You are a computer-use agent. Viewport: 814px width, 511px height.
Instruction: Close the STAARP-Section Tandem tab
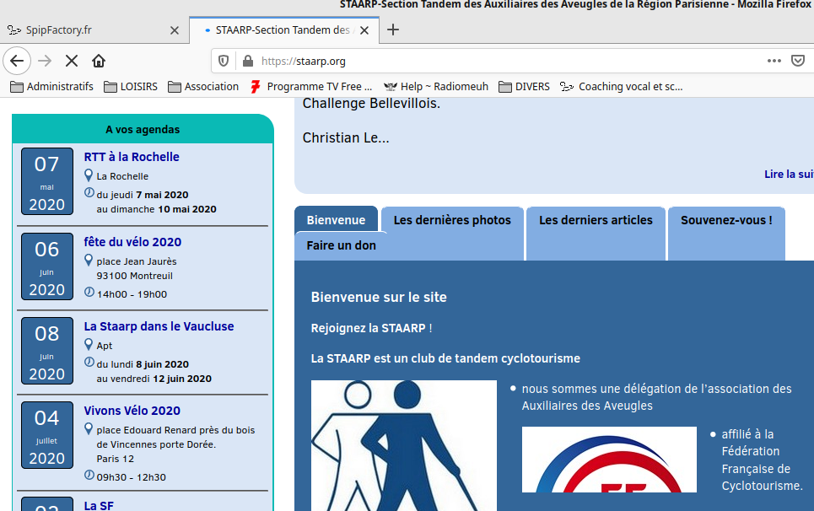pos(364,30)
